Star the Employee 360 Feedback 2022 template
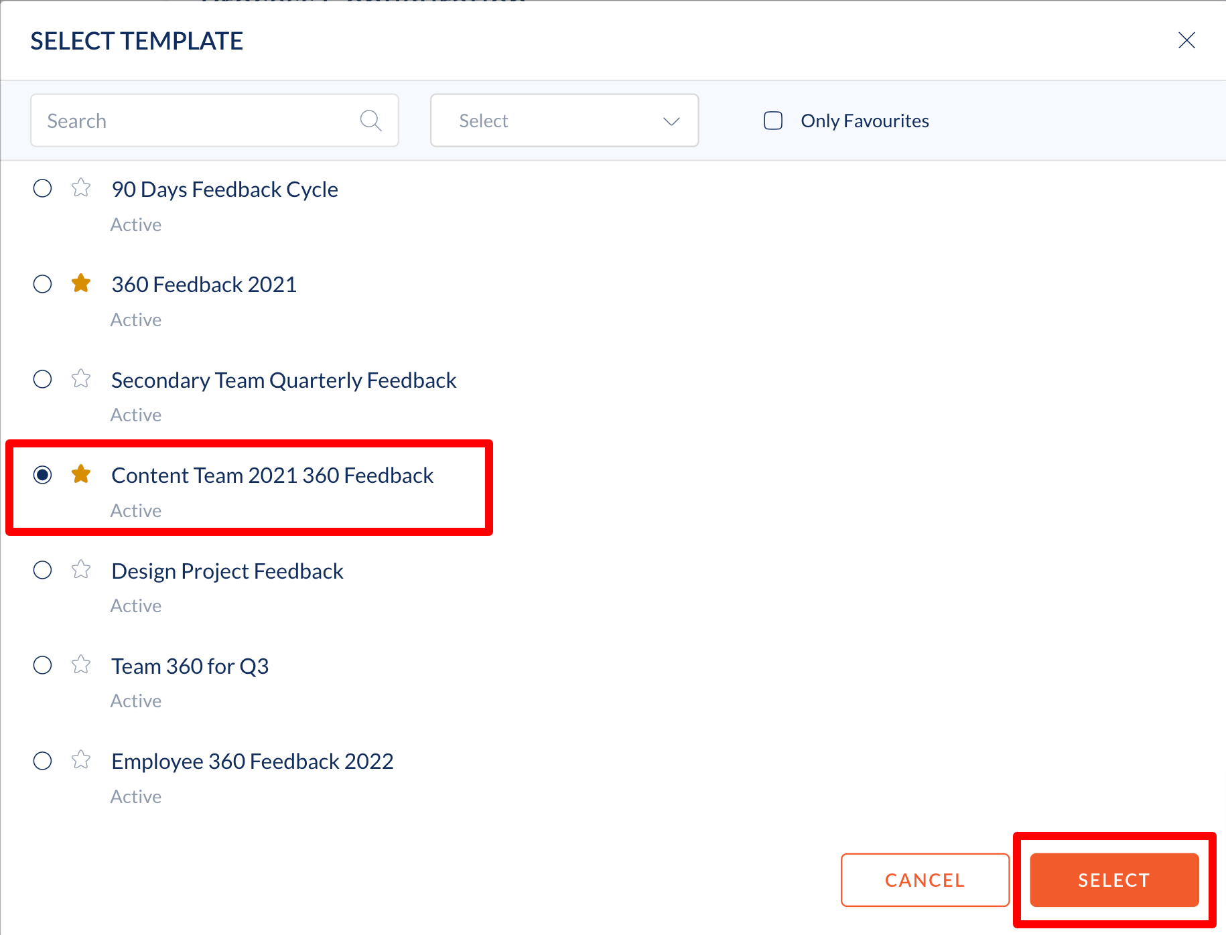 pyautogui.click(x=81, y=760)
